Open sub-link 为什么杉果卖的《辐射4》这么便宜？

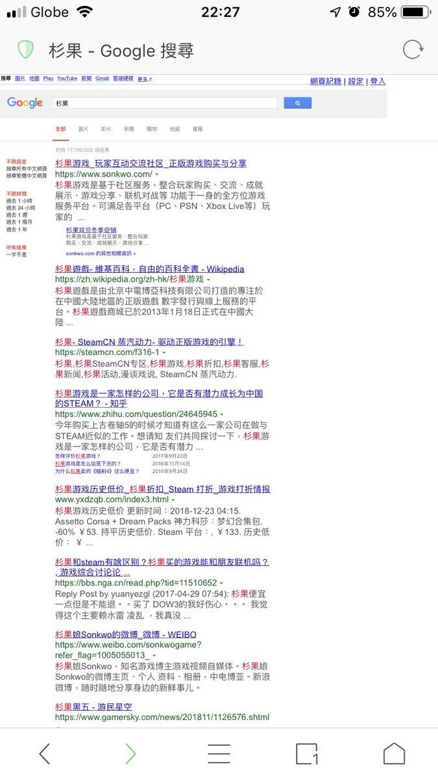pyautogui.click(x=97, y=471)
